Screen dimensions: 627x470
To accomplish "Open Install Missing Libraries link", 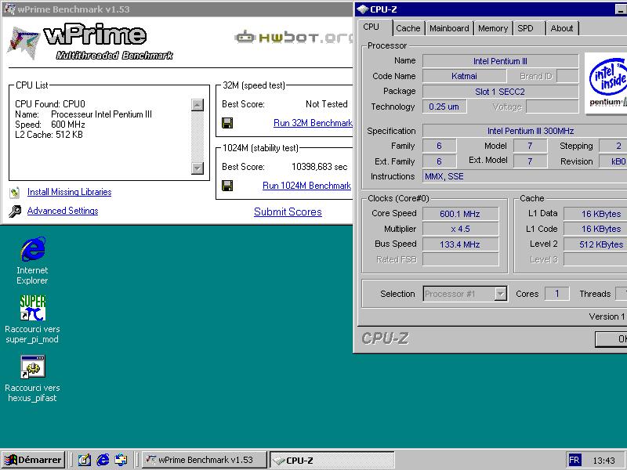I will click(69, 192).
